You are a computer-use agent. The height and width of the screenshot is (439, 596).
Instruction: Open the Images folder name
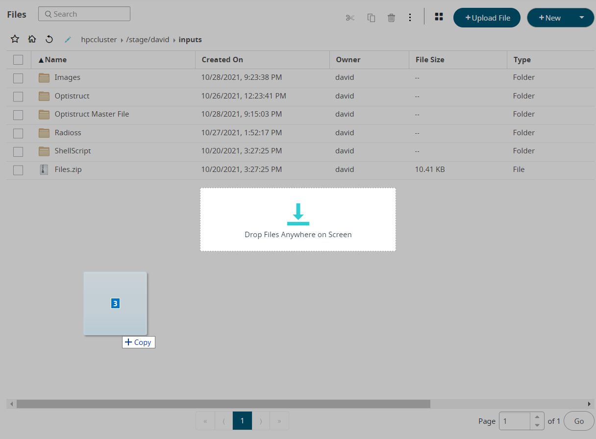coord(67,77)
